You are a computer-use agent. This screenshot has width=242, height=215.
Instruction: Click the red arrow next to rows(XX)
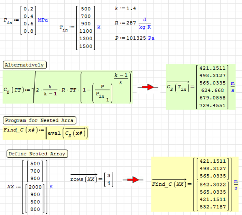133,180
